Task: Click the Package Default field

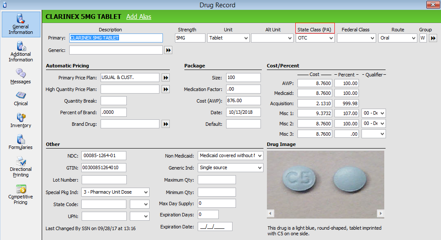Action: click(x=243, y=124)
